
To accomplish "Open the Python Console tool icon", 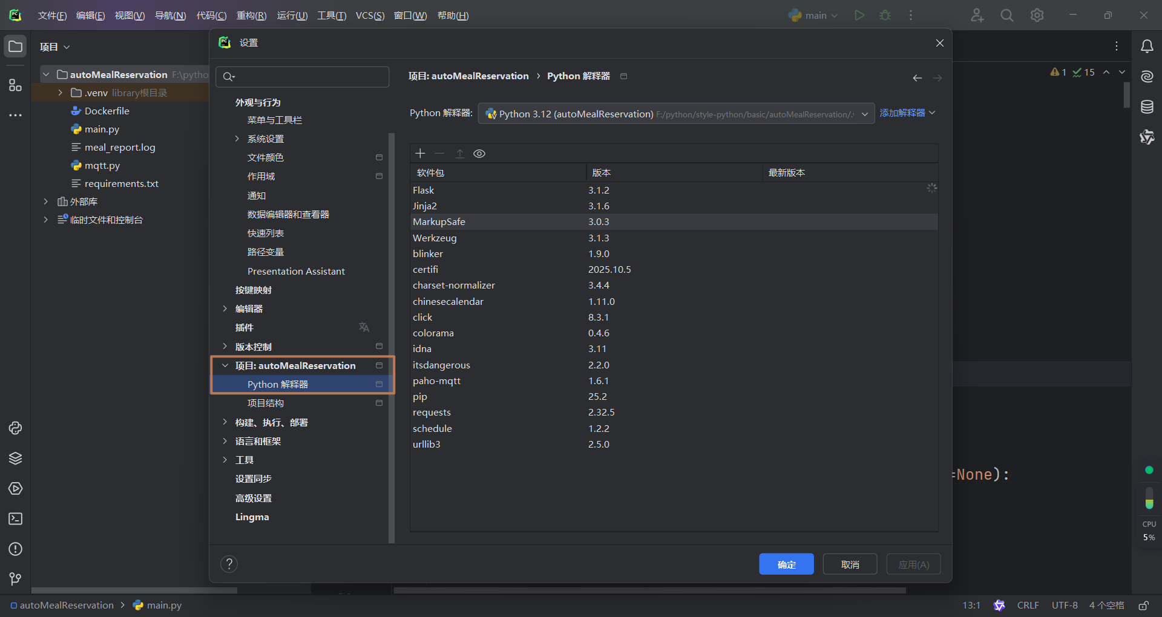I will (x=15, y=428).
